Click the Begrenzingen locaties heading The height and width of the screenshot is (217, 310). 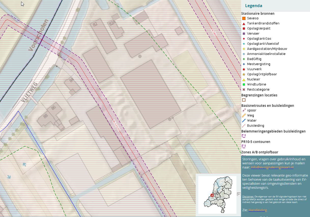259,95
